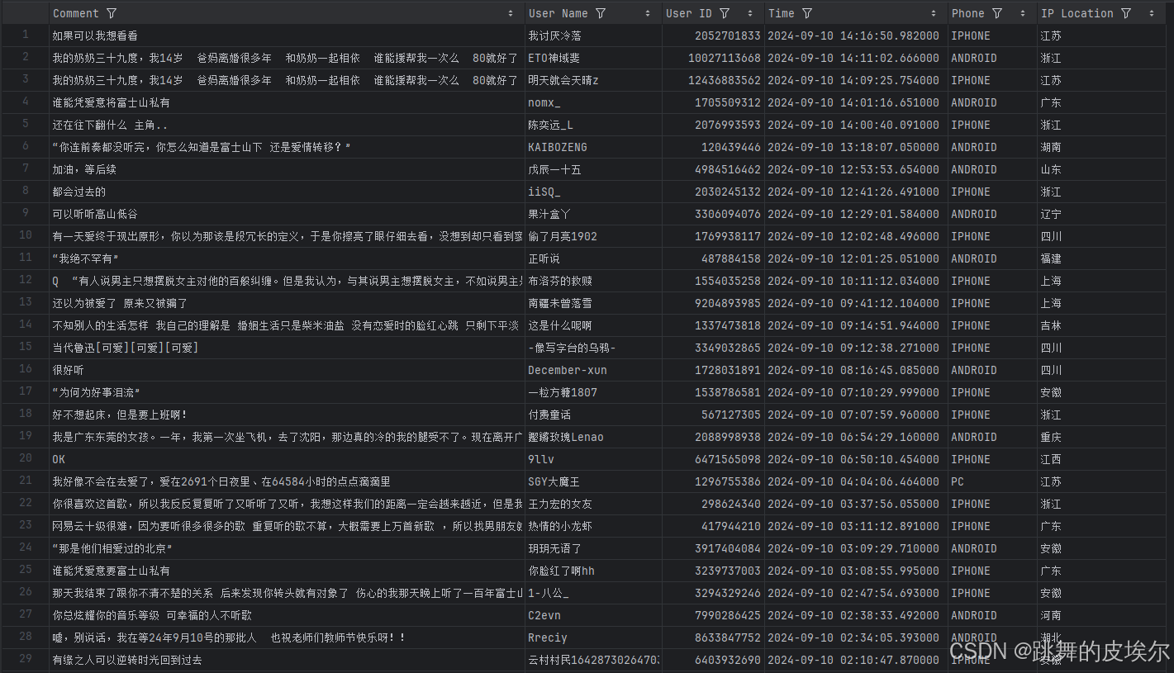This screenshot has height=673, width=1174.
Task: Select row number 15
Action: pyautogui.click(x=25, y=348)
